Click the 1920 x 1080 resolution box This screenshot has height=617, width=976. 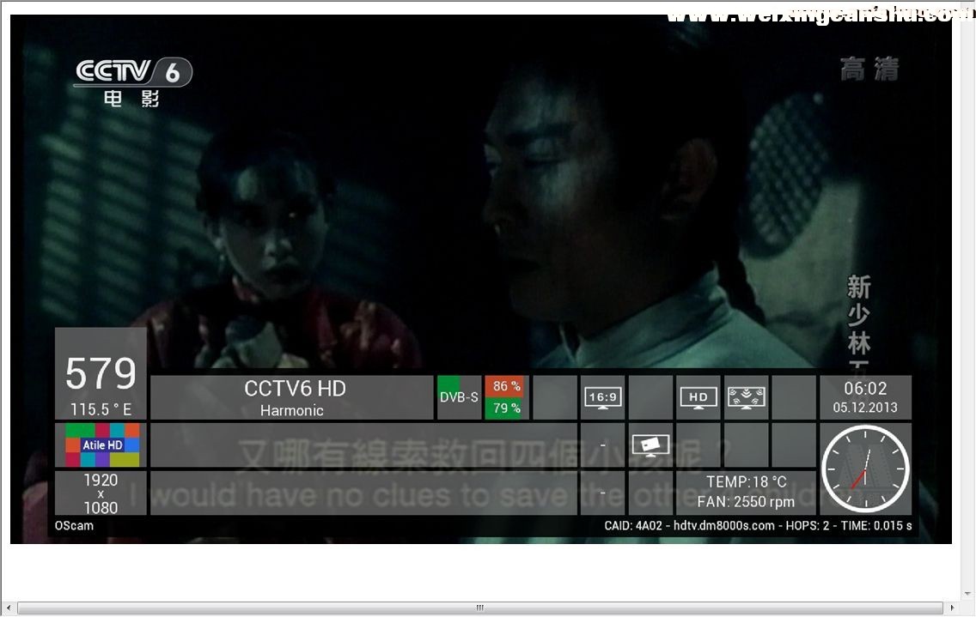point(101,493)
